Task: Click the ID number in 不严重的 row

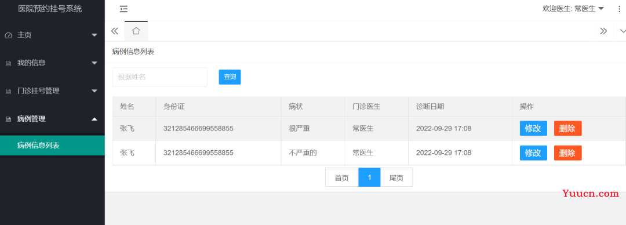Action: 198,153
